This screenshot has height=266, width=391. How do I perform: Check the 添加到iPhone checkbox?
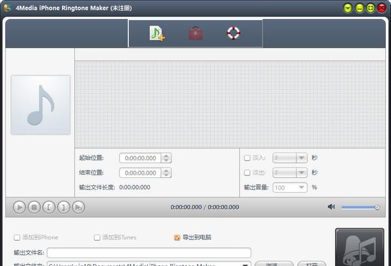tap(17, 237)
